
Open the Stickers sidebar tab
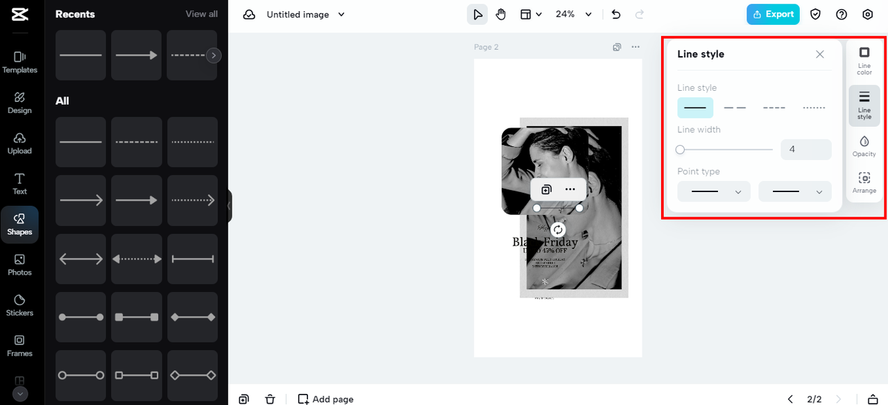tap(19, 304)
